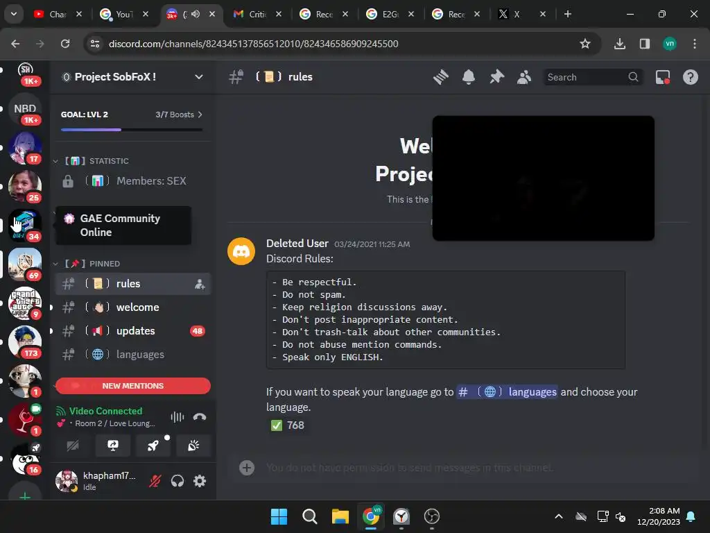Viewport: 710px width, 533px height.
Task: Open the soundboard icon
Action: tap(193, 446)
